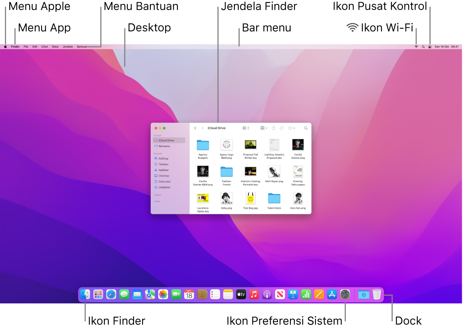Viewport: 463px width, 330px height.
Task: Open search in the Finder window
Action: tap(306, 128)
